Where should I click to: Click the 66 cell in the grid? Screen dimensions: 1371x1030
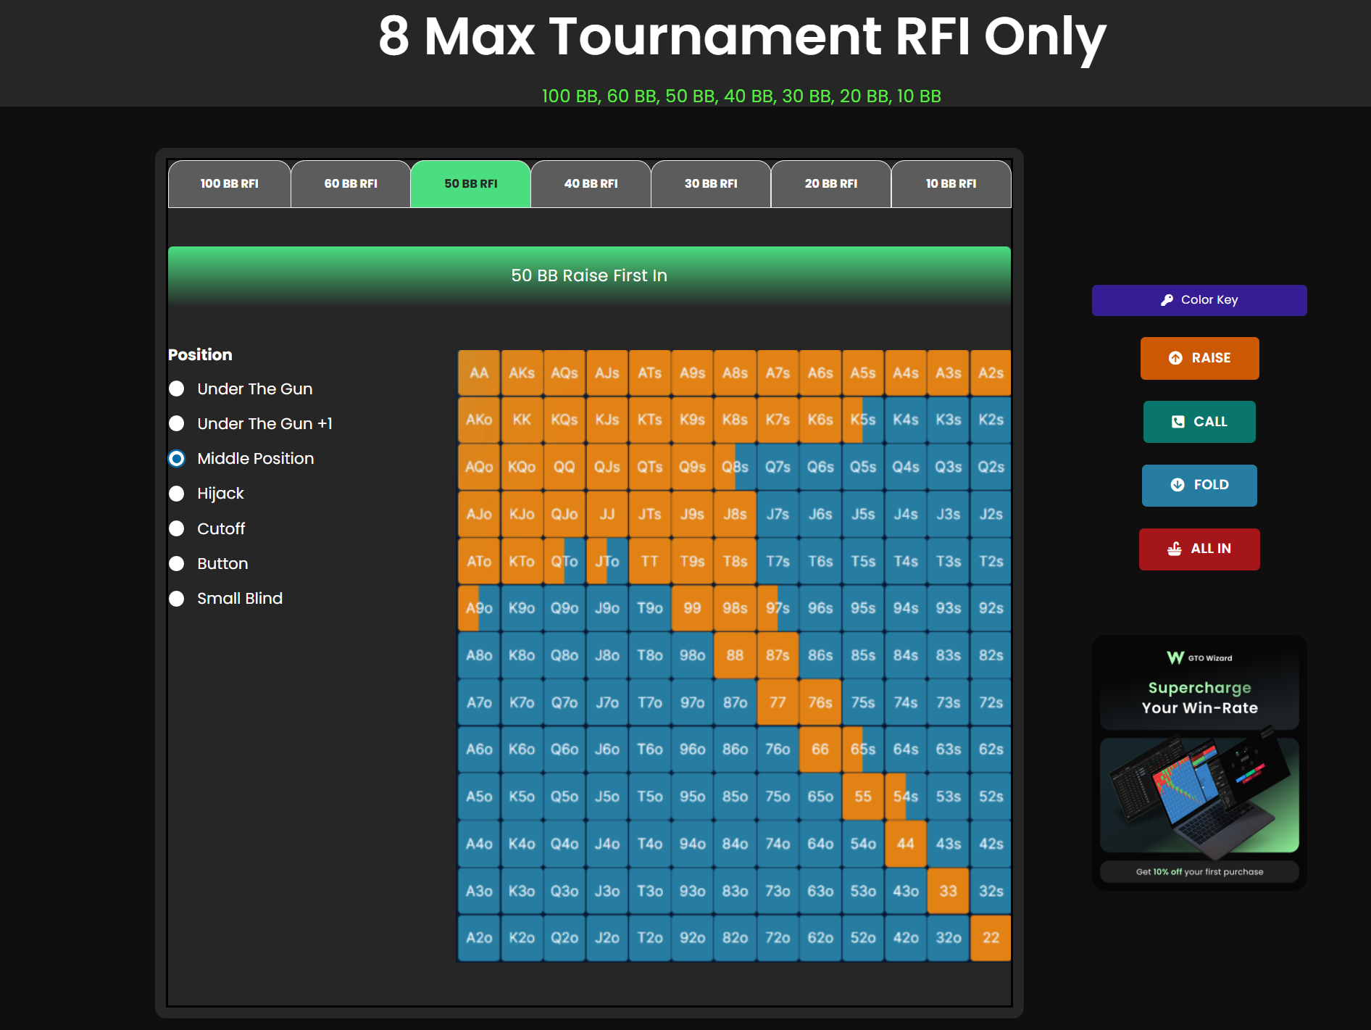coord(820,749)
